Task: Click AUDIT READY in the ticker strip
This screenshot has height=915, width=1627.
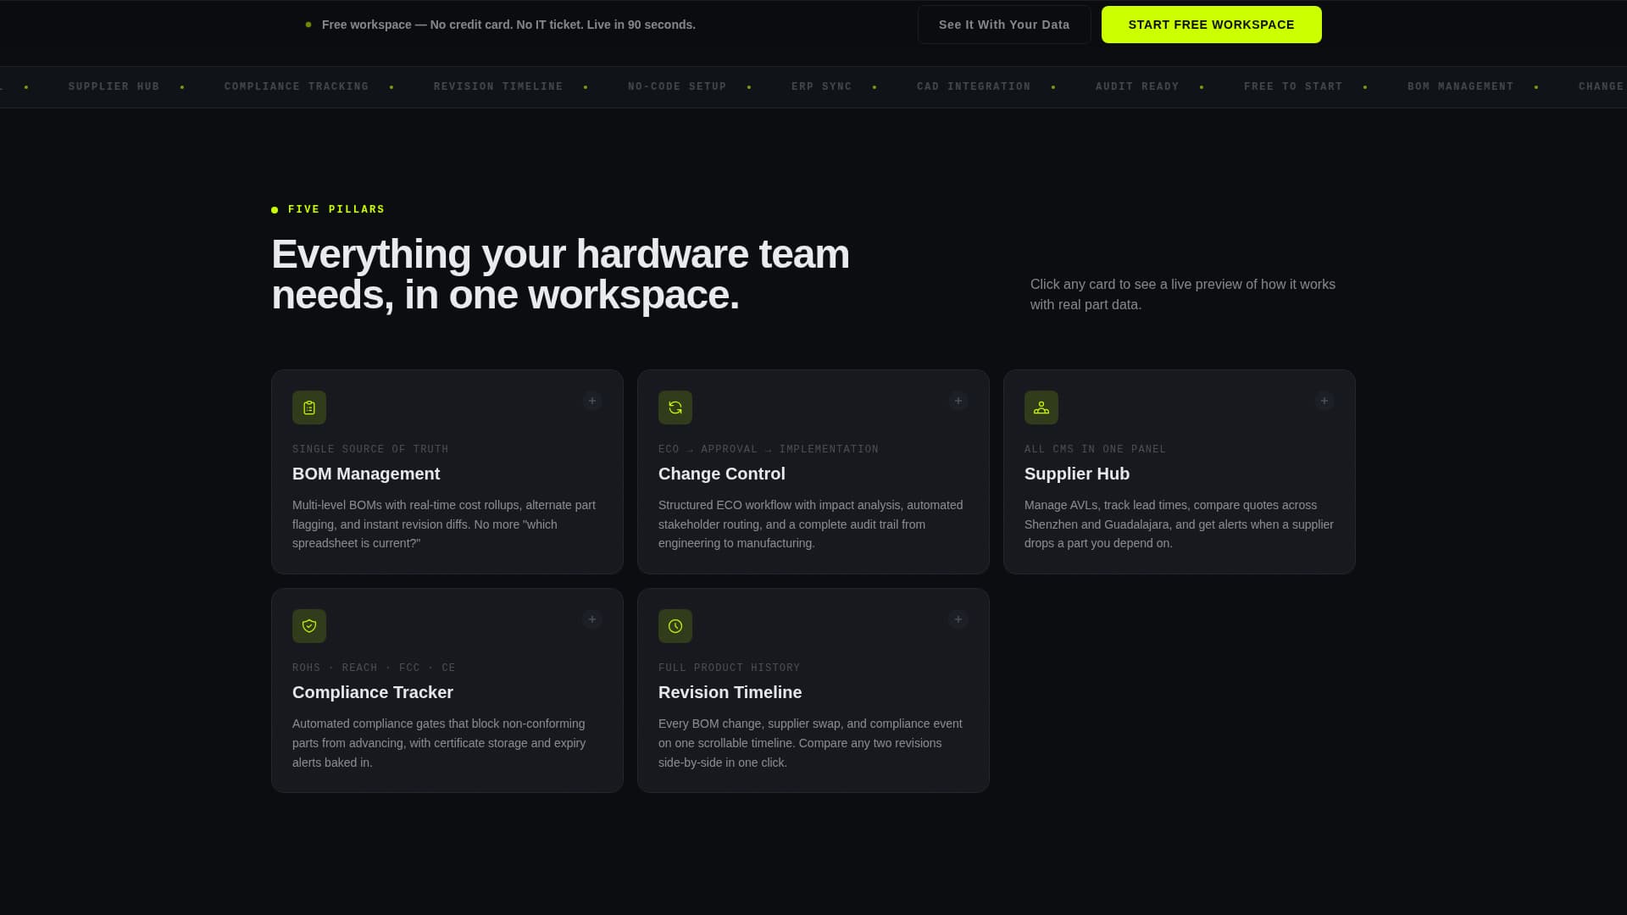Action: click(x=1137, y=86)
